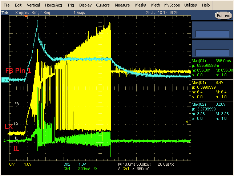Click the lower blank readout field
The height and width of the screenshot is (178, 234).
point(212,53)
